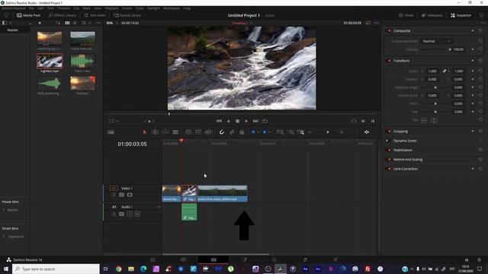Reset the Composite section

click(480, 30)
